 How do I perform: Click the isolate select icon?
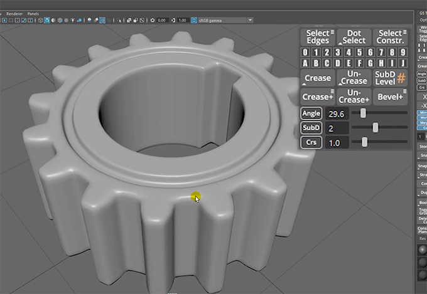pyautogui.click(x=119, y=21)
